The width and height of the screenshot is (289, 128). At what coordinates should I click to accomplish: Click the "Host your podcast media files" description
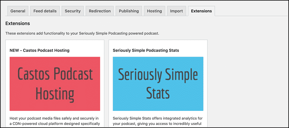[55, 121]
